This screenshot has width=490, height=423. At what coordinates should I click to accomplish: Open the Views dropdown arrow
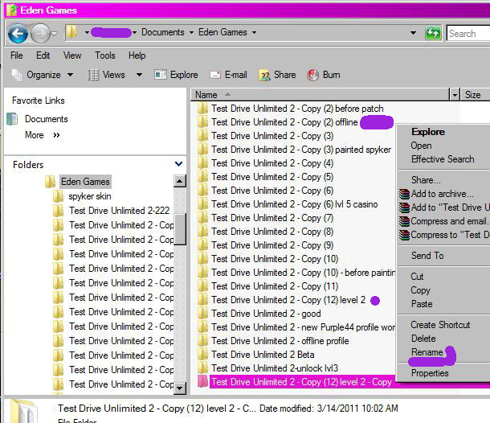[139, 75]
